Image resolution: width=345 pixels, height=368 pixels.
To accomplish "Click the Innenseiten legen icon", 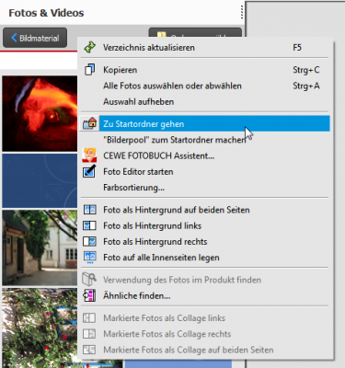I will click(x=89, y=258).
